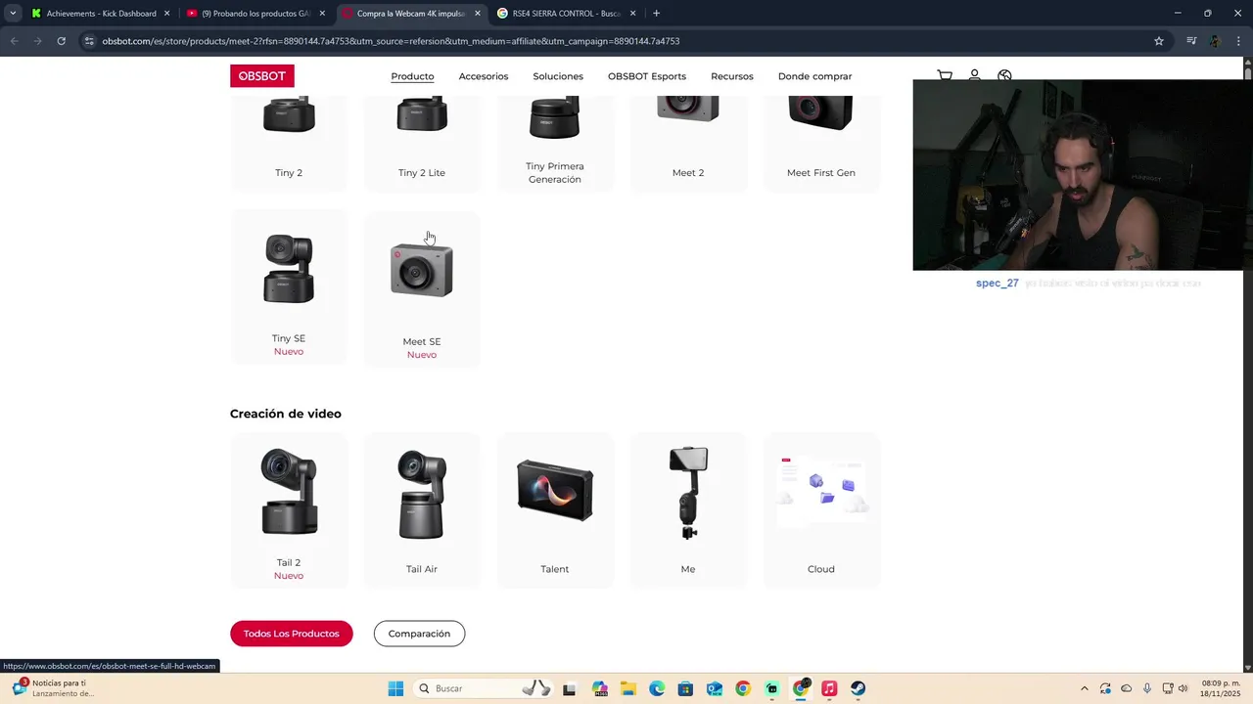Screen dimensions: 1253x704
Task: Close the Achievements - Kick Dashboard tab
Action: pos(166,14)
